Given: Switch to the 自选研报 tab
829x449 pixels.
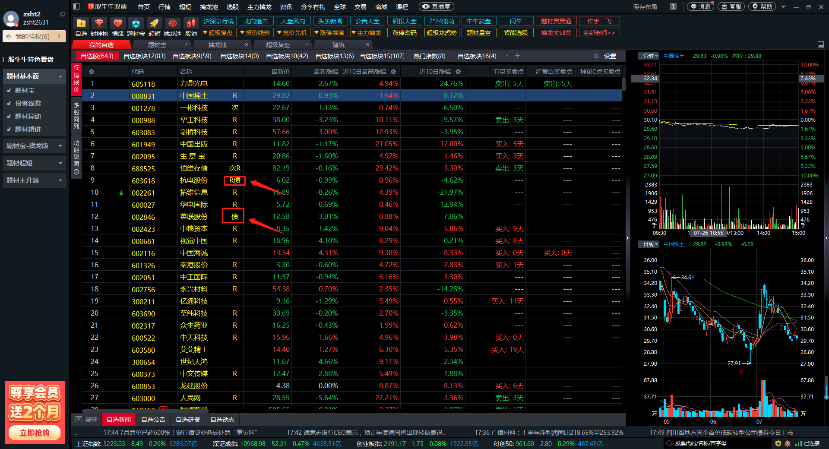Looking at the screenshot, I should click(188, 420).
